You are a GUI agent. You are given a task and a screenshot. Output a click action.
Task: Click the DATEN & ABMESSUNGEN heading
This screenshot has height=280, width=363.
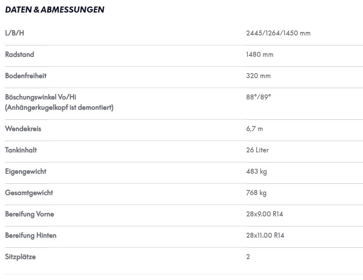pos(55,10)
